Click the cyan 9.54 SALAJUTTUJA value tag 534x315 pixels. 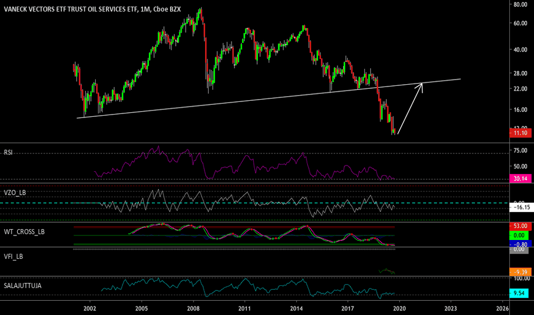[x=519, y=293]
